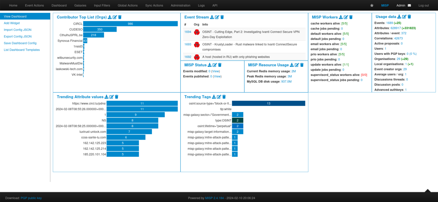
Task: Edit the Usage data widget
Action: 404,16
